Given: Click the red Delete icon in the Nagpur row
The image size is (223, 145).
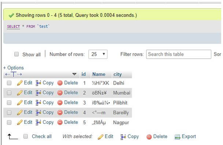Looking at the screenshot, I should 60,122.
